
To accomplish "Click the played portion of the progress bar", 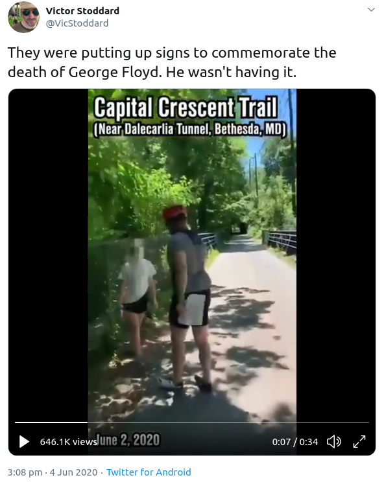I will [x=51, y=422].
